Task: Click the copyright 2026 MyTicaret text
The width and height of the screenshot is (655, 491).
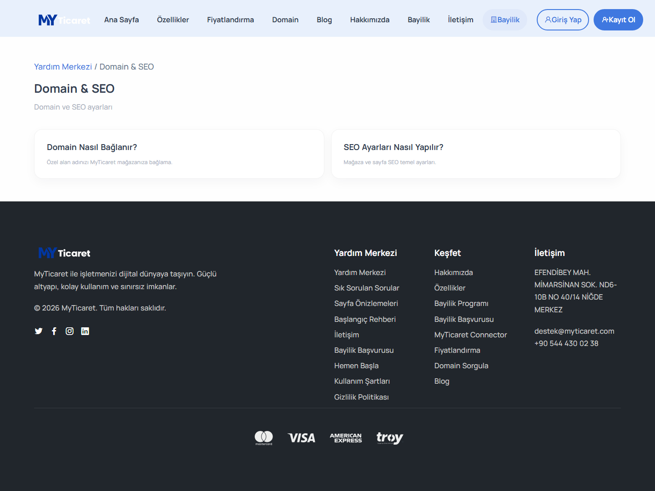Action: click(100, 308)
